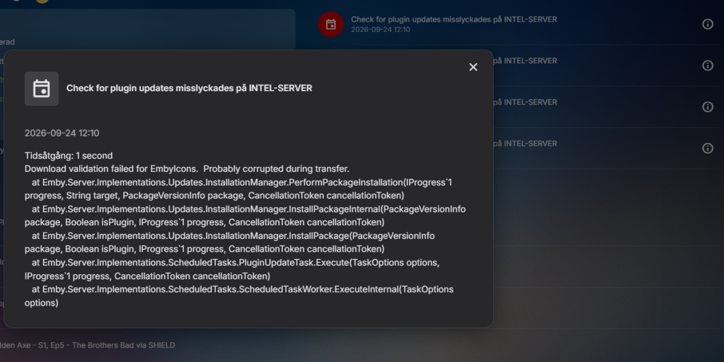Click the dialog's 2026-09-24 12:10 date line
The width and height of the screenshot is (724, 362).
62,133
